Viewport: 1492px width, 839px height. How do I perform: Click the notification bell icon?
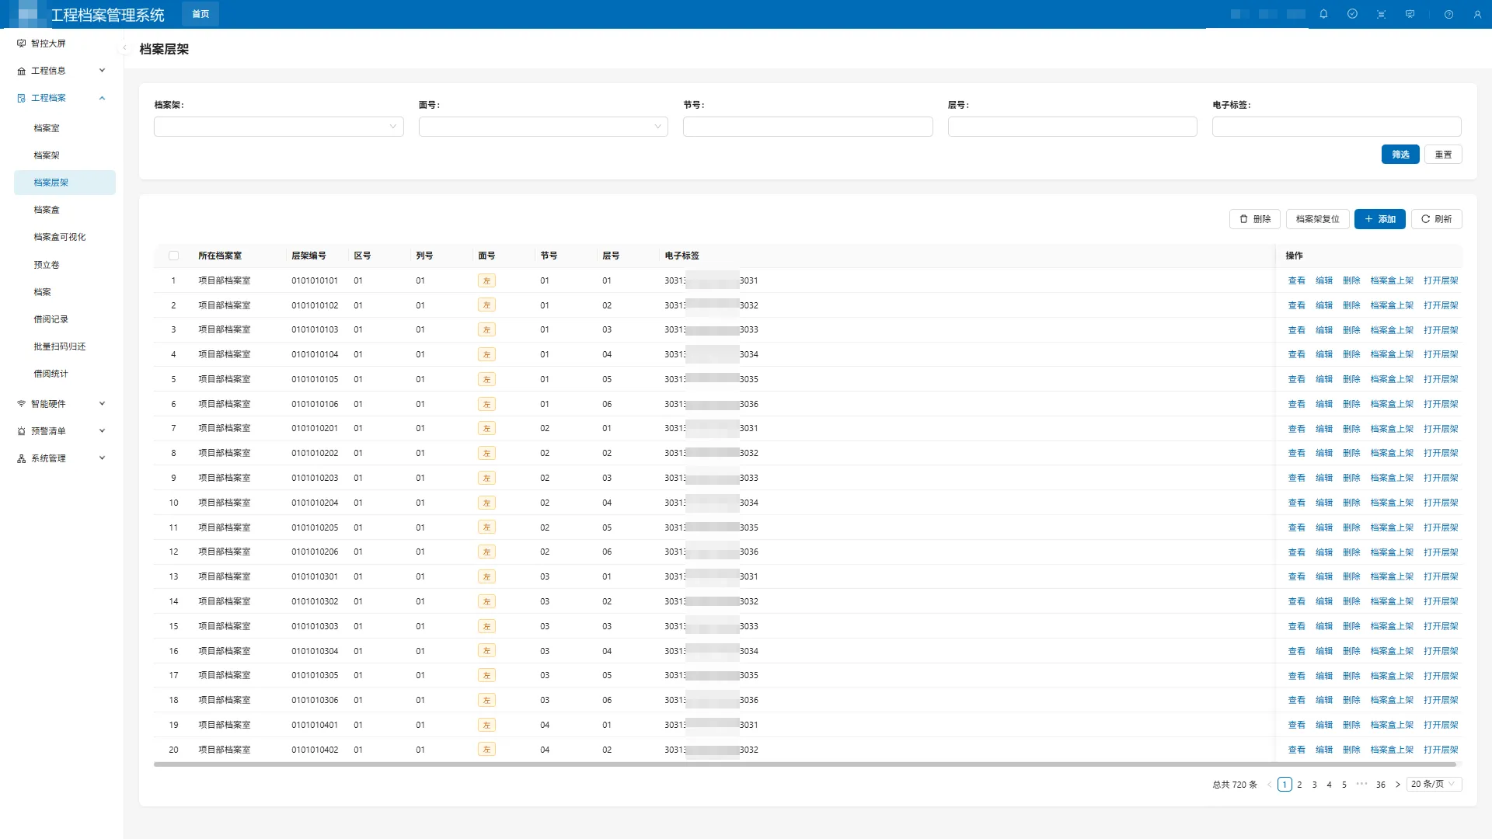point(1323,14)
